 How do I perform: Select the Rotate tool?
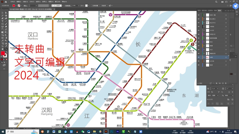pyautogui.click(x=3, y=29)
